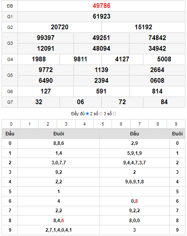
Task: Select the "3 số" radio option
Action: pos(114,114)
